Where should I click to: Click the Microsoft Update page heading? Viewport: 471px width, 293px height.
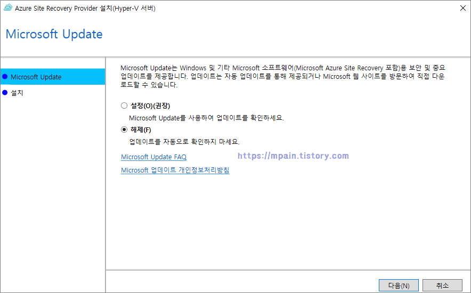point(54,34)
